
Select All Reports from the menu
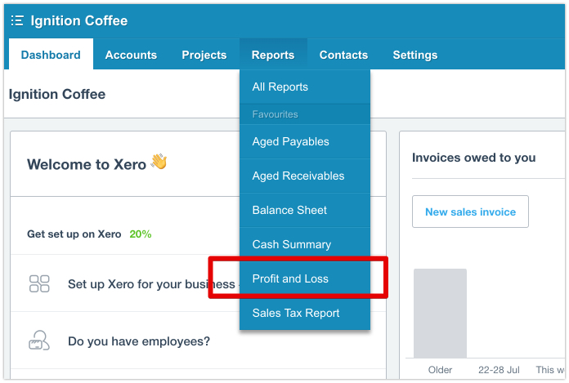280,87
